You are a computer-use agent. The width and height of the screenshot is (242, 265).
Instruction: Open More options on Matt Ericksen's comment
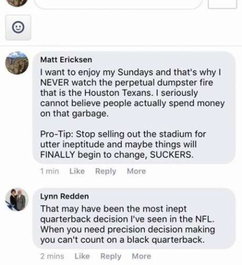(x=136, y=171)
